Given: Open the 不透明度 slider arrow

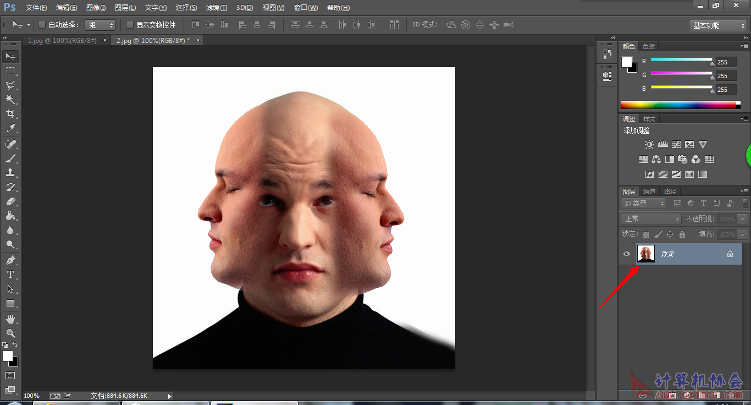Looking at the screenshot, I should click(743, 219).
